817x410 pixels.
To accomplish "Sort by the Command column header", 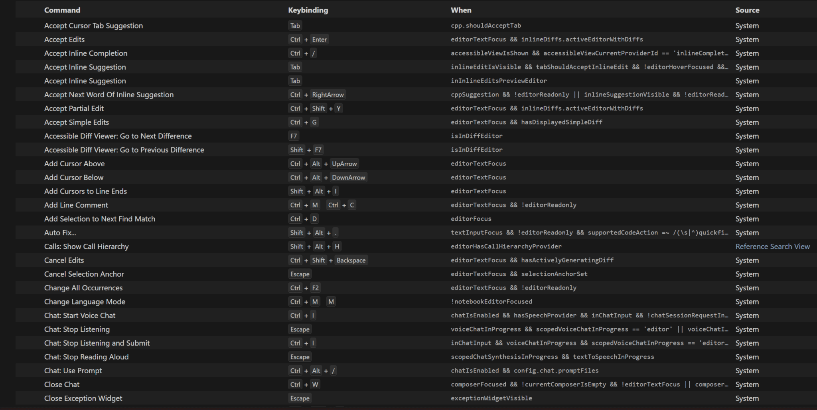I will pos(62,10).
